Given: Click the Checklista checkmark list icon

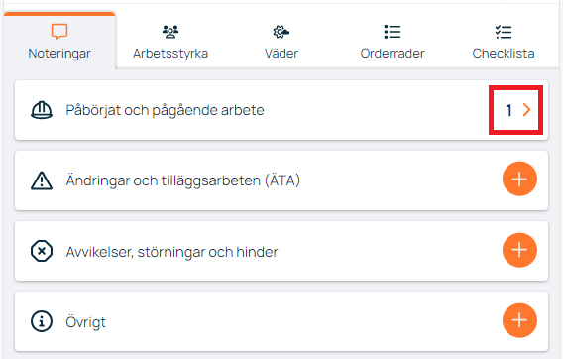Looking at the screenshot, I should [x=504, y=32].
